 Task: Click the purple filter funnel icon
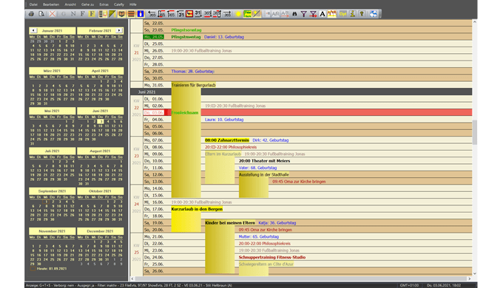304,14
